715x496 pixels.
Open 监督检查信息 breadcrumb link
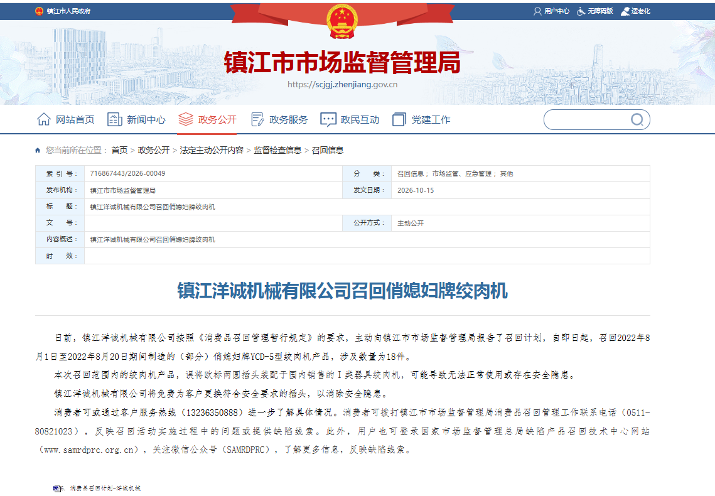click(277, 151)
